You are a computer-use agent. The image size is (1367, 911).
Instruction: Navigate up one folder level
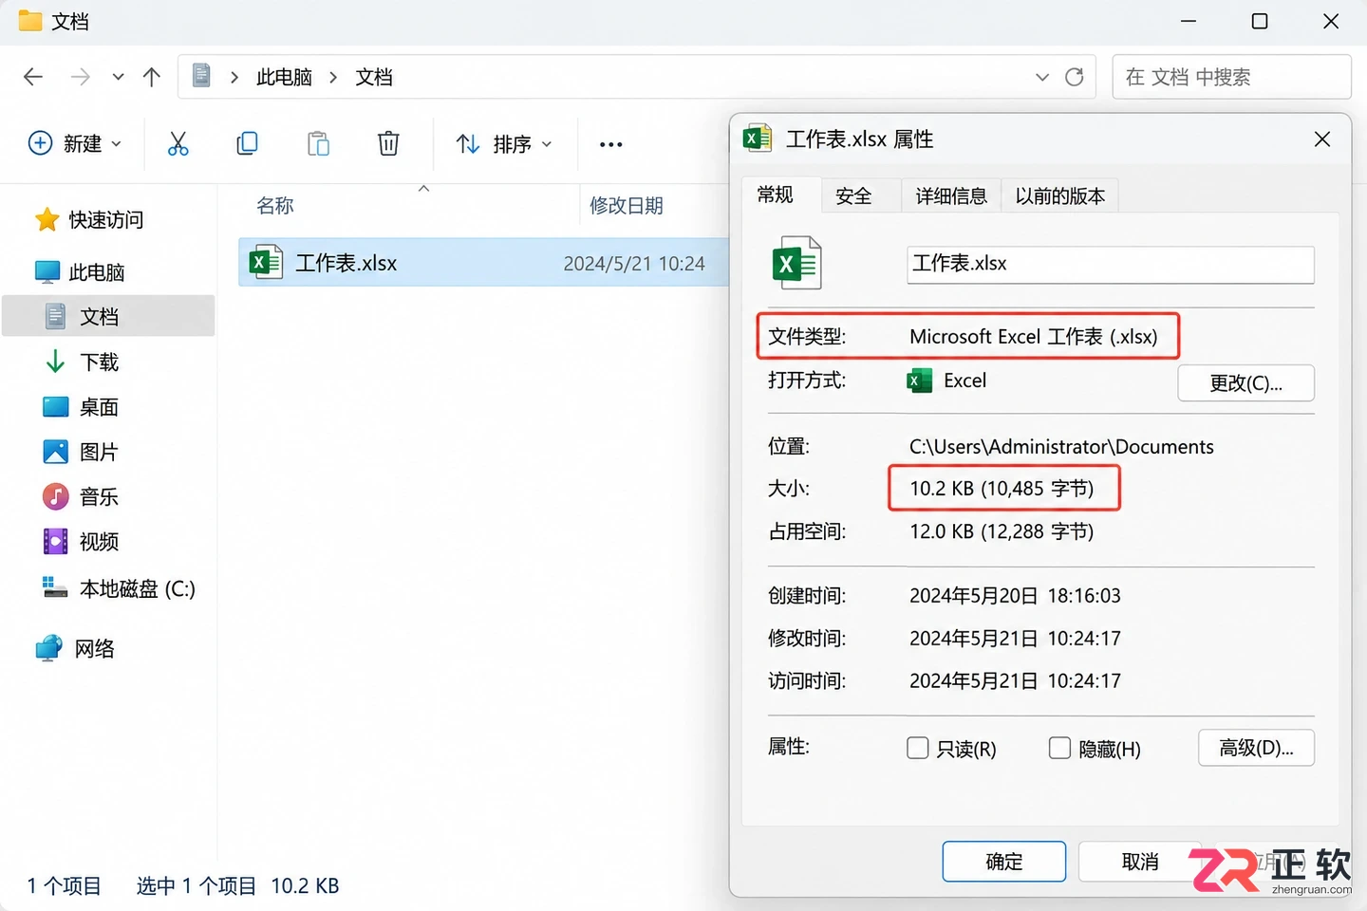point(152,77)
